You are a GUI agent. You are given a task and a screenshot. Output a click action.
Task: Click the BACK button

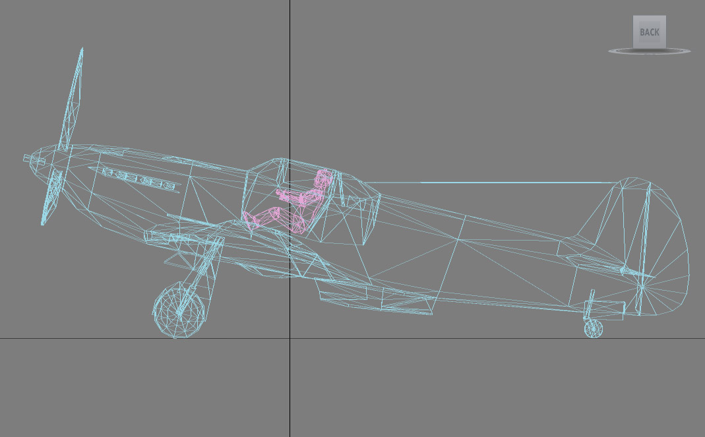pyautogui.click(x=649, y=32)
